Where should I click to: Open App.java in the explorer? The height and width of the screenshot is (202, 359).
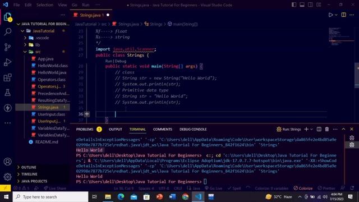45,59
